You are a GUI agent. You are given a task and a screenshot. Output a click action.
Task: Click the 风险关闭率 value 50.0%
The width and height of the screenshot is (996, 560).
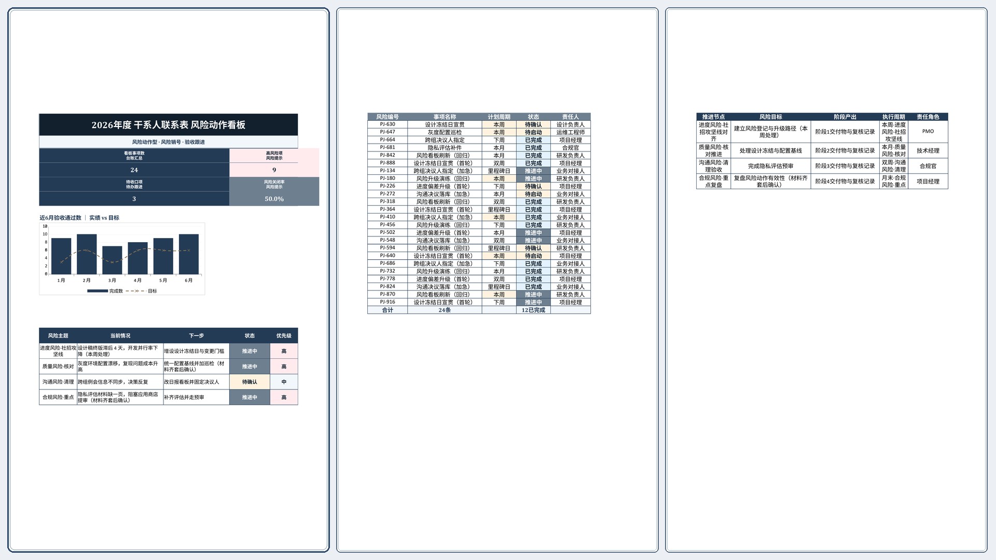274,199
